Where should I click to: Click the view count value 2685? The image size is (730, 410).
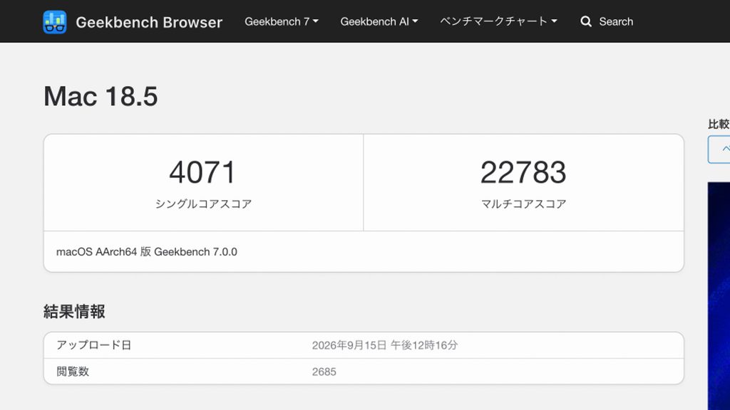(x=324, y=372)
